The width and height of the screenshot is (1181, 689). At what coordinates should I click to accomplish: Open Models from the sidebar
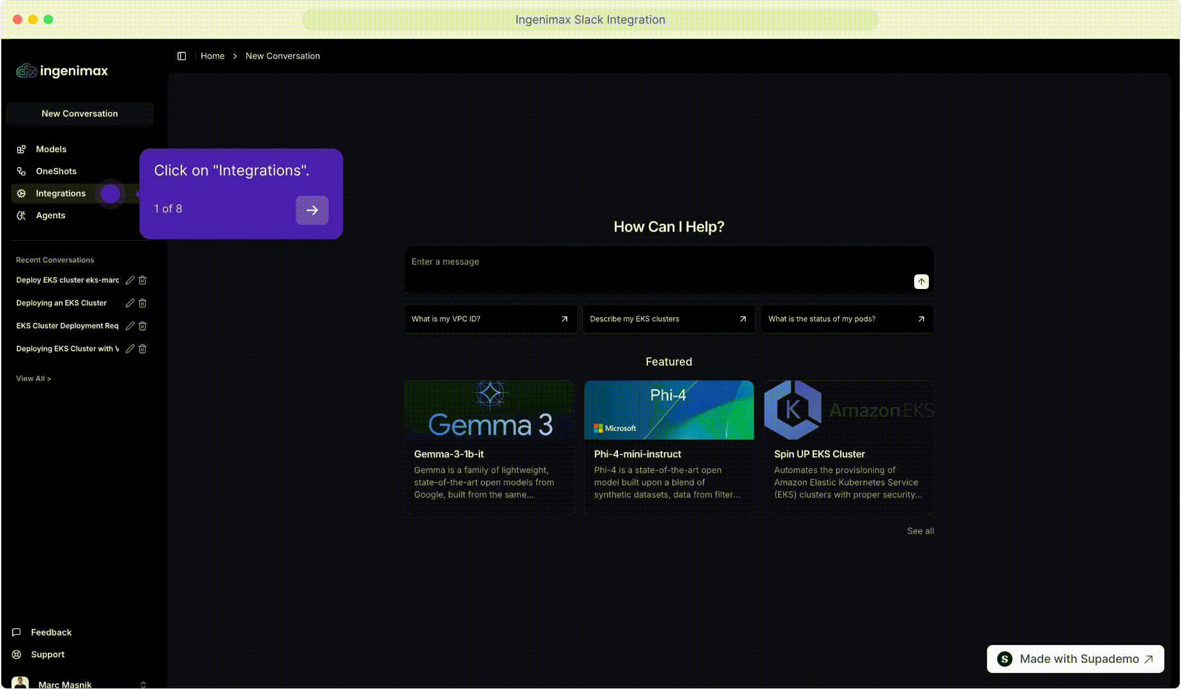[x=51, y=149]
